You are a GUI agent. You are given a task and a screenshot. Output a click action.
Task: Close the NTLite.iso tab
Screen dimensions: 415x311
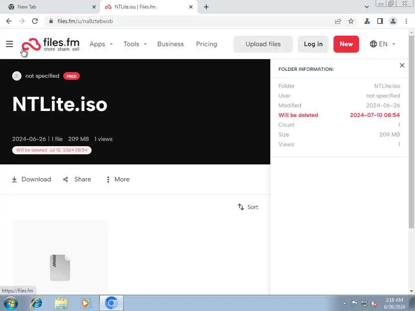coord(191,7)
